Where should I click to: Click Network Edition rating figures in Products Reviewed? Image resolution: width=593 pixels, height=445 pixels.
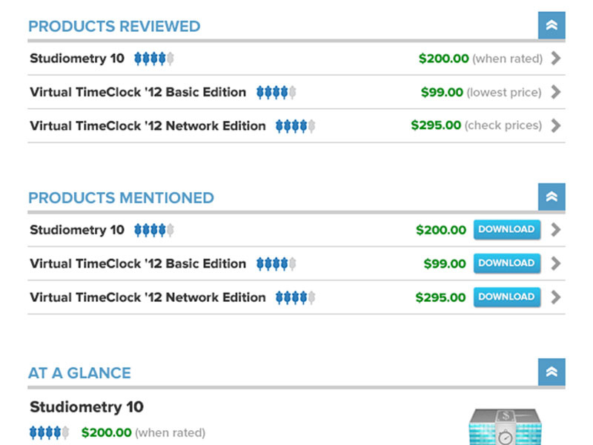pyautogui.click(x=295, y=125)
